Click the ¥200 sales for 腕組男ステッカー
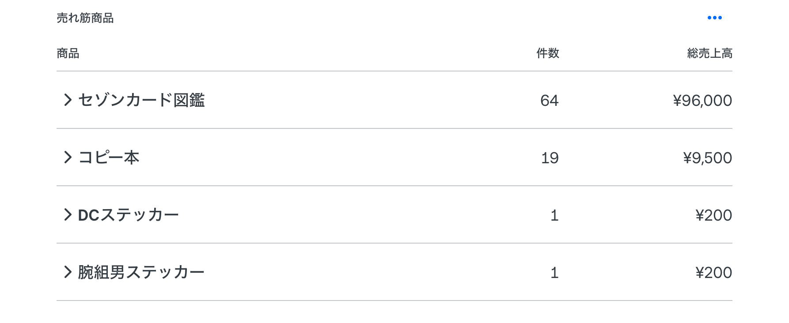789x323 pixels. pyautogui.click(x=713, y=273)
